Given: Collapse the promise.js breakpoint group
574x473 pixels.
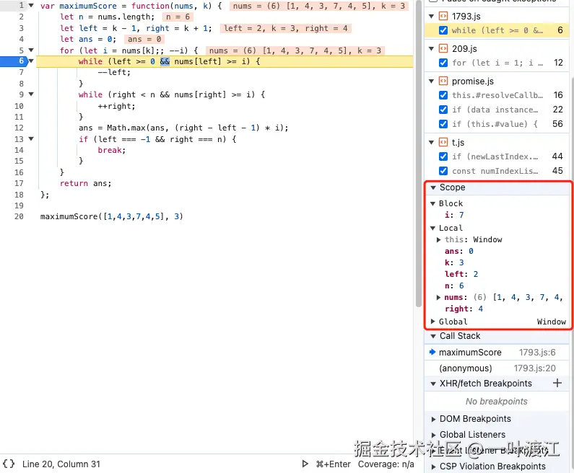Looking at the screenshot, I should click(432, 81).
